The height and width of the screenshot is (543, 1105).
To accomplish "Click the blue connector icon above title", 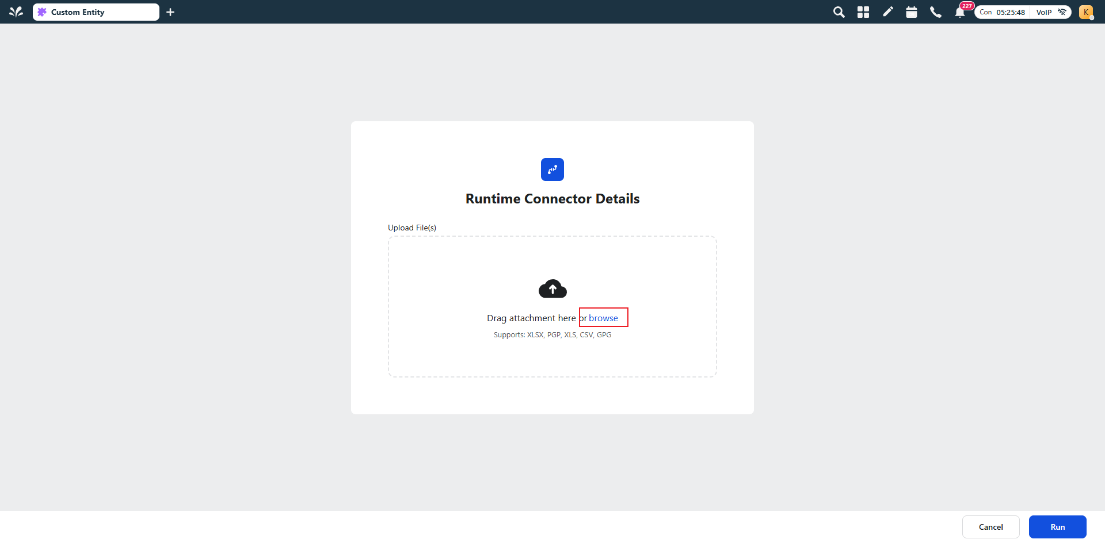I will [552, 170].
